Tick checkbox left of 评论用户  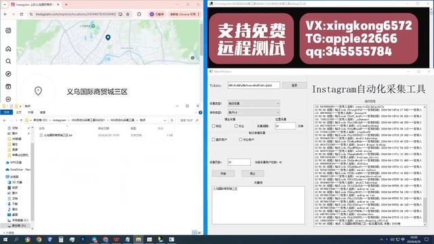pyautogui.click(x=241, y=140)
